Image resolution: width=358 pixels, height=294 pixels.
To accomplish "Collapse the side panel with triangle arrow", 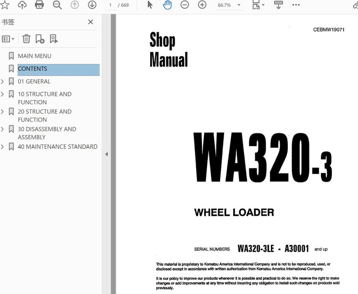I will 106,154.
